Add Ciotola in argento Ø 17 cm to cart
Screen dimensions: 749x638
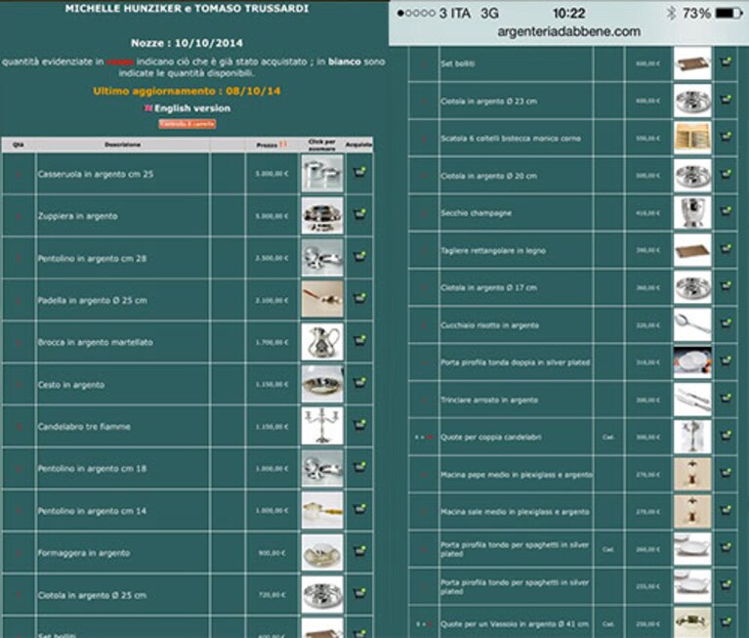726,286
